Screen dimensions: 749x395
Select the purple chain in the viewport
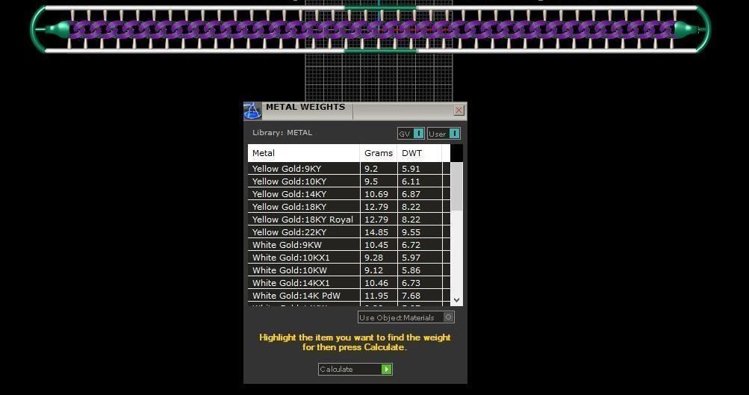pos(373,29)
